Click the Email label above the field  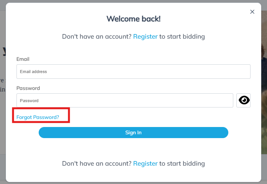[23, 59]
